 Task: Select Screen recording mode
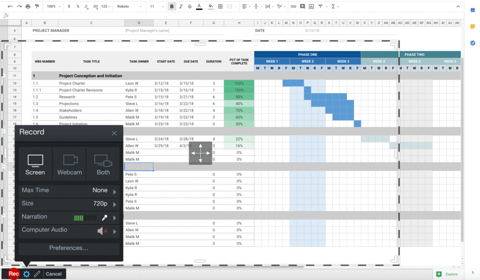[35, 165]
